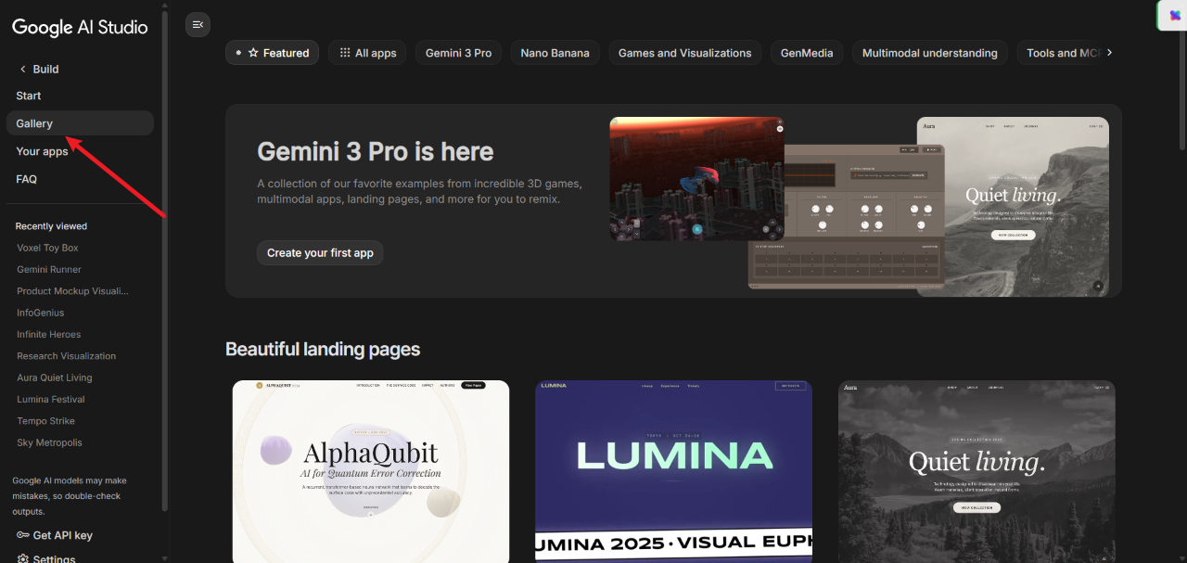1187x563 pixels.
Task: Click the Create your first app button
Action: (320, 252)
